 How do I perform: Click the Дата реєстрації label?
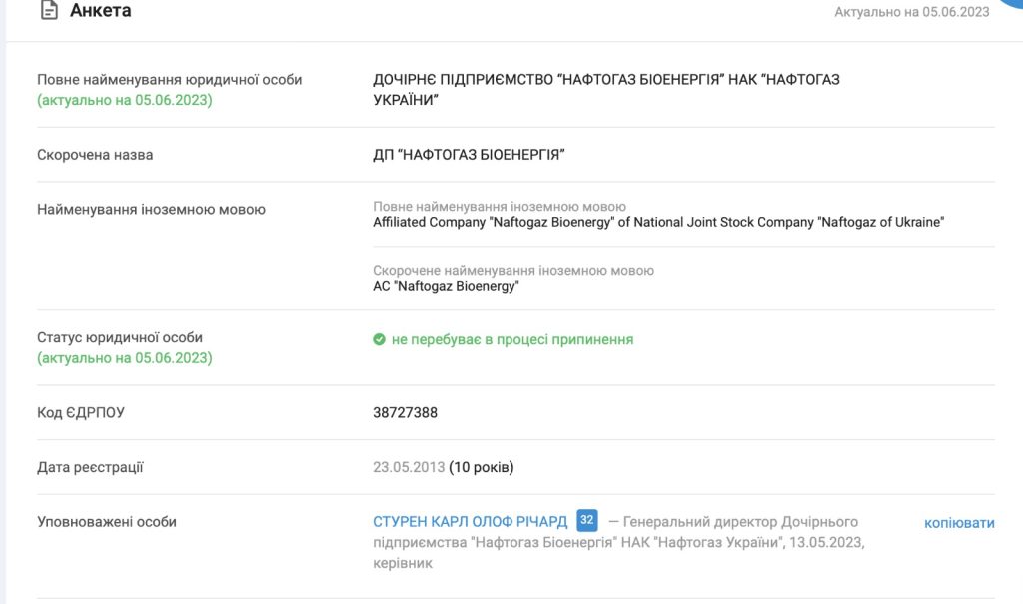pyautogui.click(x=91, y=467)
